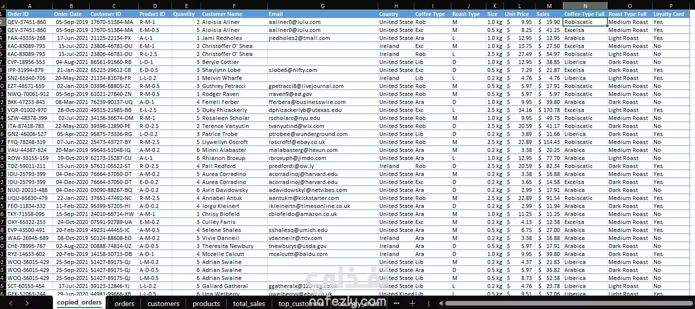Go to the total_sales sheet tab
695x309 pixels.
(249, 303)
